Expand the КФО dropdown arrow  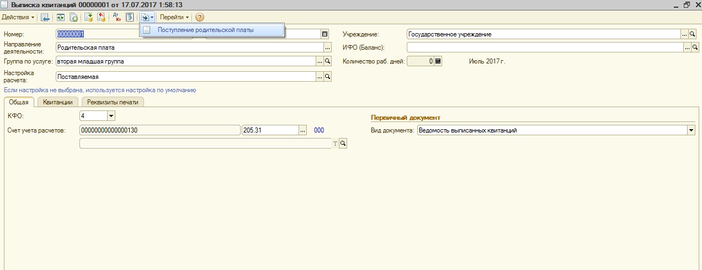click(x=110, y=116)
